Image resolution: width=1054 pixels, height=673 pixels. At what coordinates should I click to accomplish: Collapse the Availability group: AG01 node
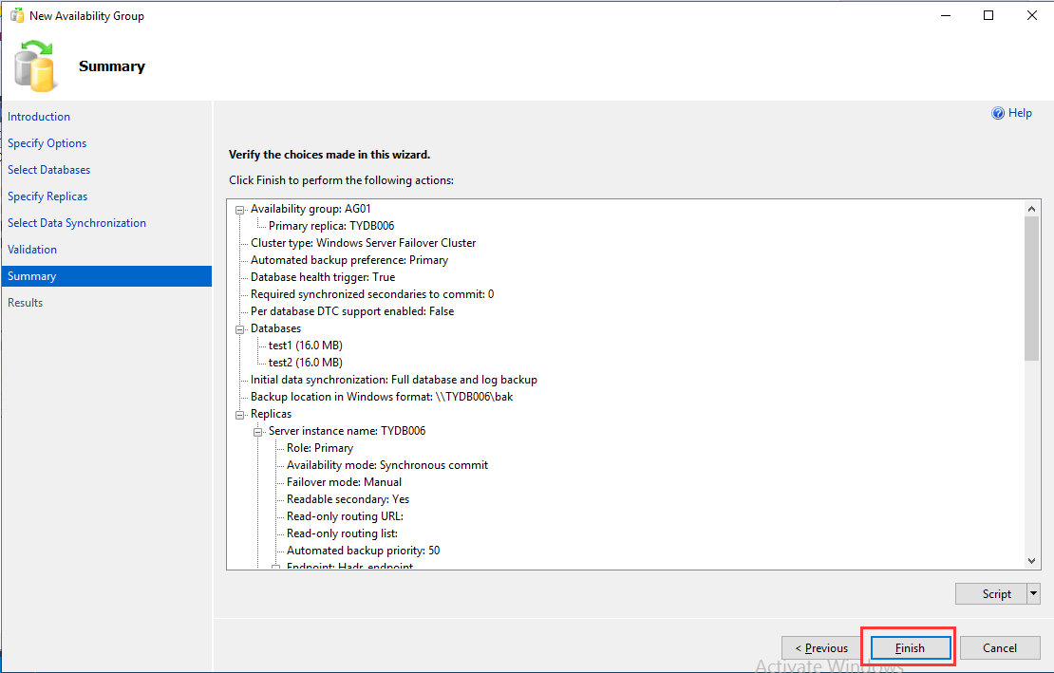(239, 210)
